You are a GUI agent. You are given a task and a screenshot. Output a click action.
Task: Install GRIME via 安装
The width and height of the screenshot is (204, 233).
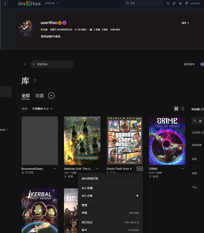tap(154, 177)
